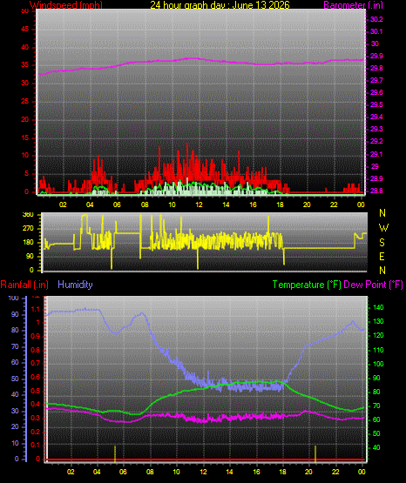Click the 12 hour tick on wind chart
The height and width of the screenshot is (483, 406).
point(199,205)
